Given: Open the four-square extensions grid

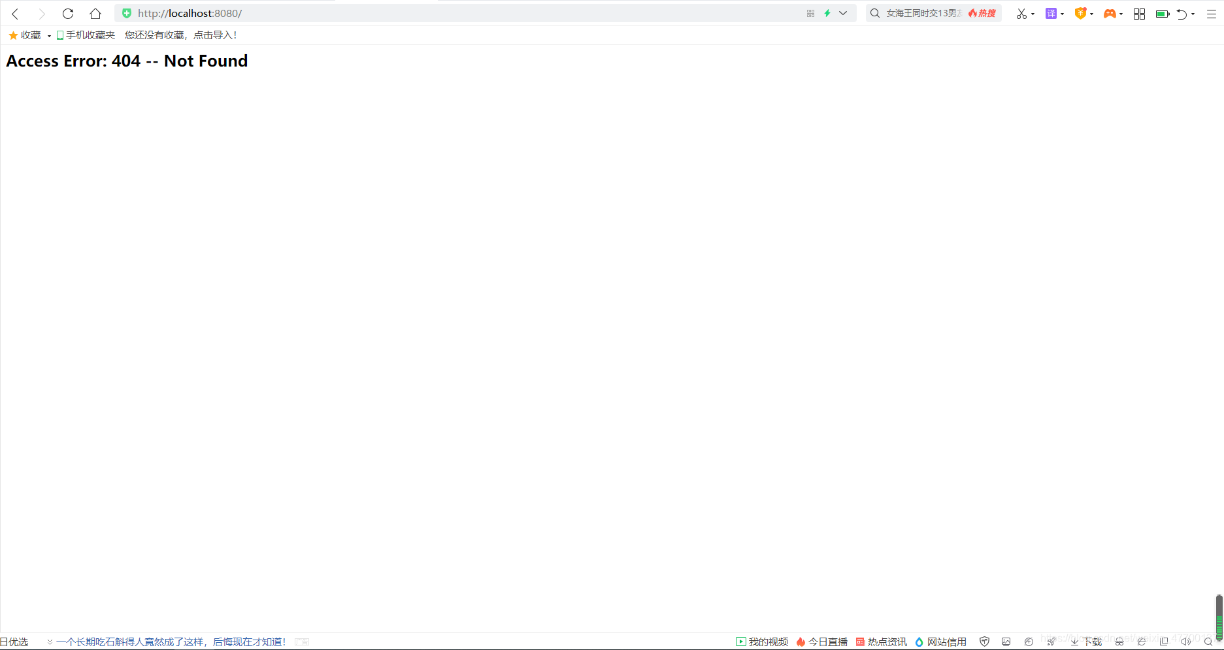Looking at the screenshot, I should pos(1139,14).
